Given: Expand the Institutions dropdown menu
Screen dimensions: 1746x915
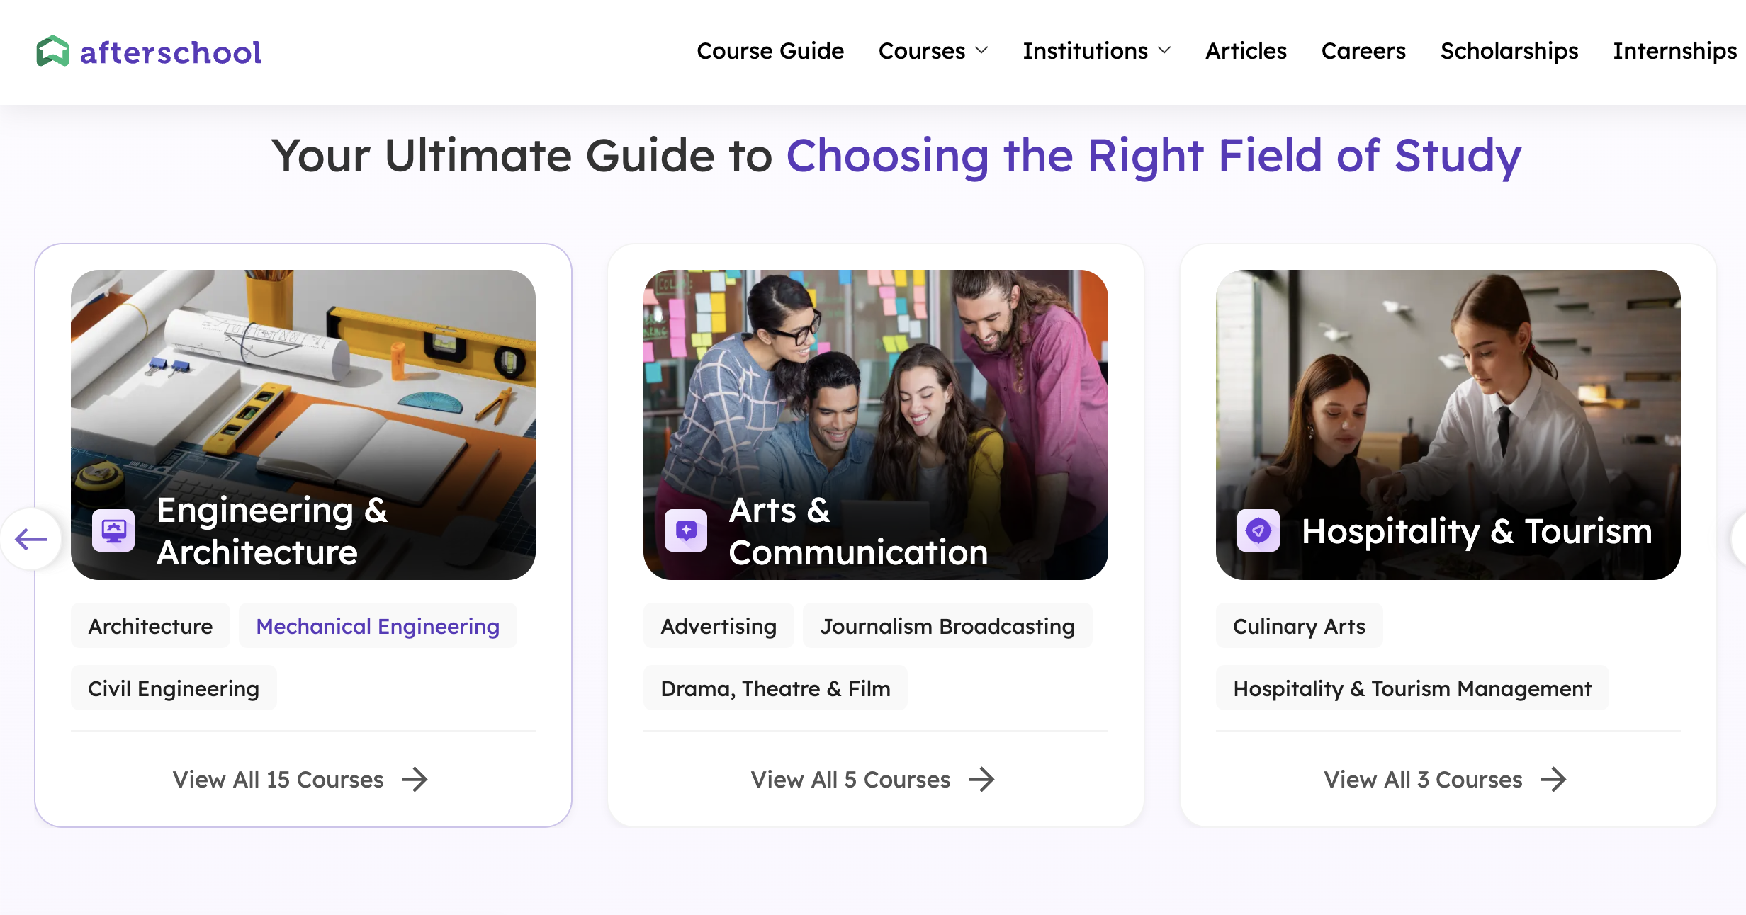Looking at the screenshot, I should click(x=1096, y=51).
